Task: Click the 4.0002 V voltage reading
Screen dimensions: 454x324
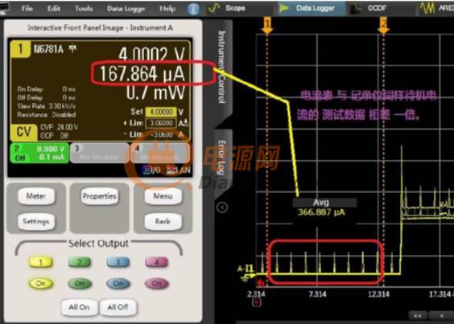Action: click(x=151, y=54)
